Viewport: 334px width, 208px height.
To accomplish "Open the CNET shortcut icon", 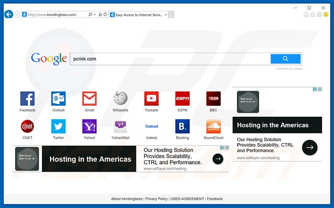I will tap(27, 126).
